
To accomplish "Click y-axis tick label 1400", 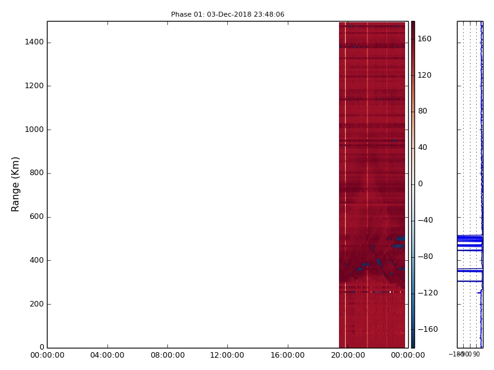I will coord(35,42).
